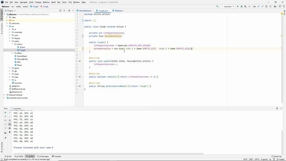This screenshot has width=286, height=161.
Task: Locate current file in Project tree icon
Action: 60,11
